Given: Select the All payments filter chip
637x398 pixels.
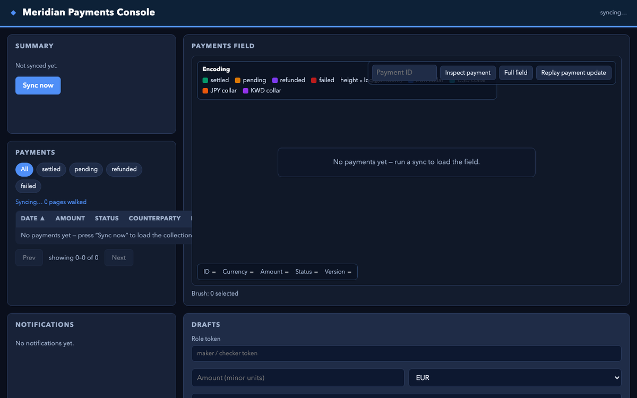Looking at the screenshot, I should click(x=24, y=169).
